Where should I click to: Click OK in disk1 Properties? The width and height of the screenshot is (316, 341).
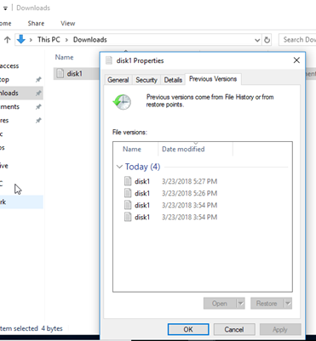click(x=188, y=329)
